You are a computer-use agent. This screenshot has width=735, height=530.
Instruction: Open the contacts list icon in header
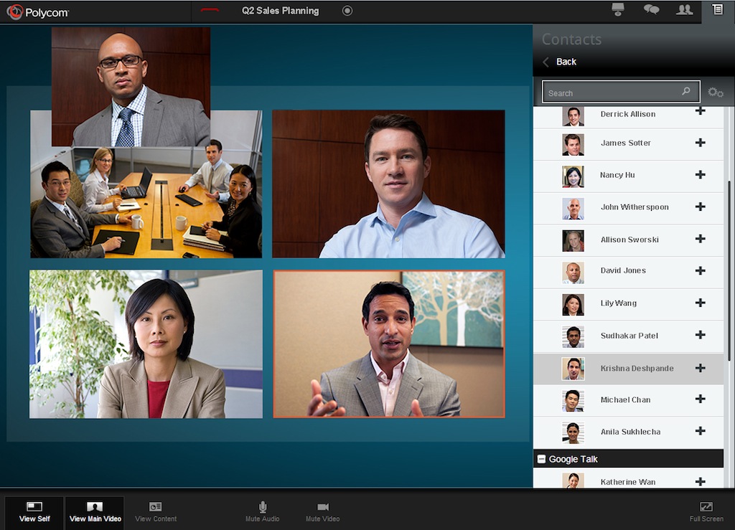[717, 10]
